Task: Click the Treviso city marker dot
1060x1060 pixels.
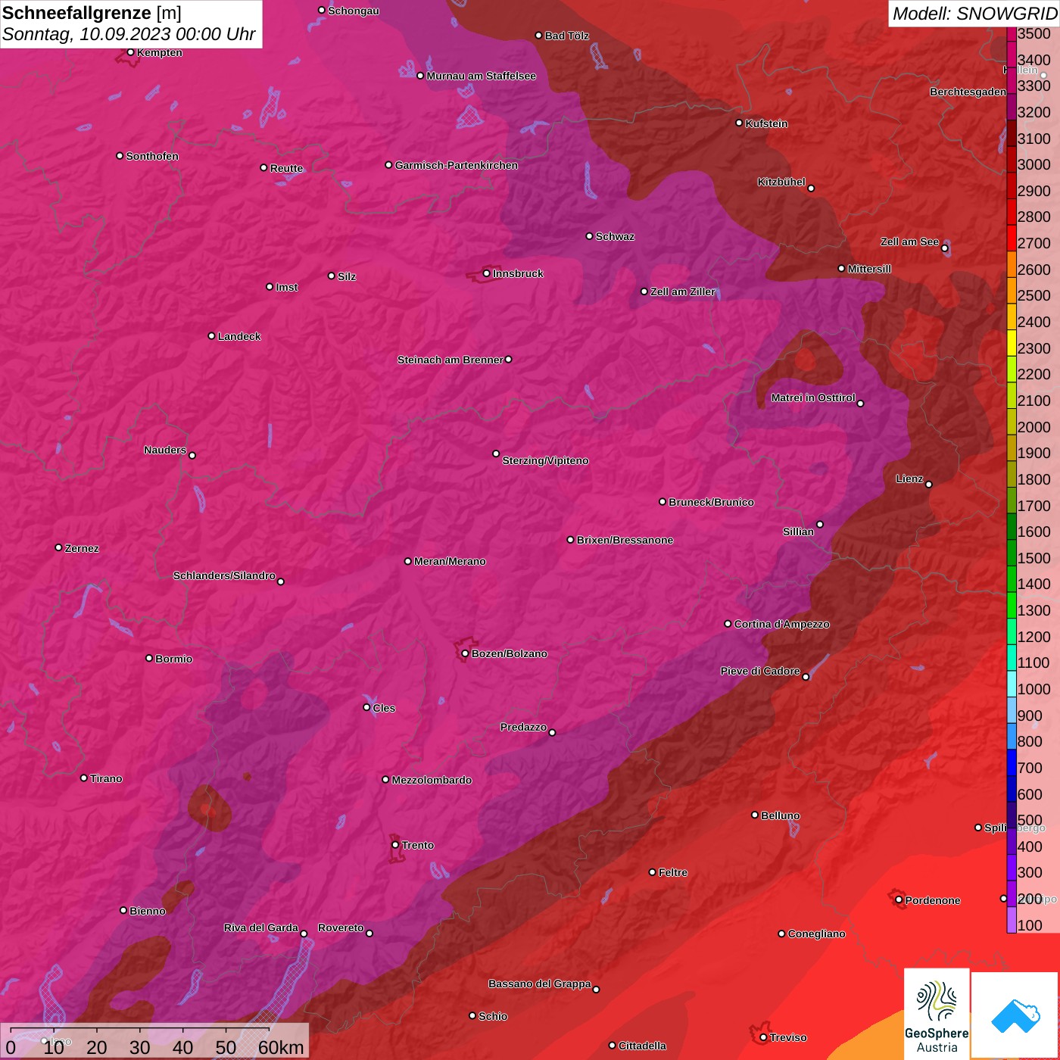Action: (763, 1037)
